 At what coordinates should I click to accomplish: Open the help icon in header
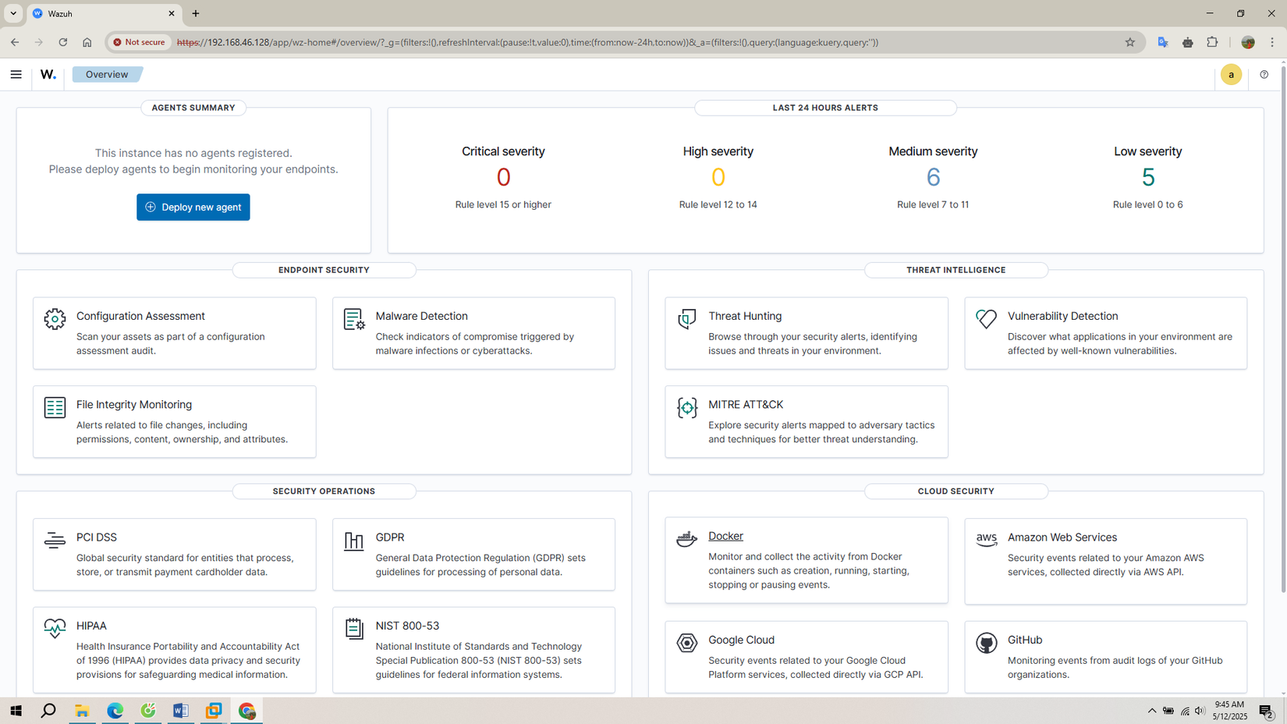pos(1264,75)
